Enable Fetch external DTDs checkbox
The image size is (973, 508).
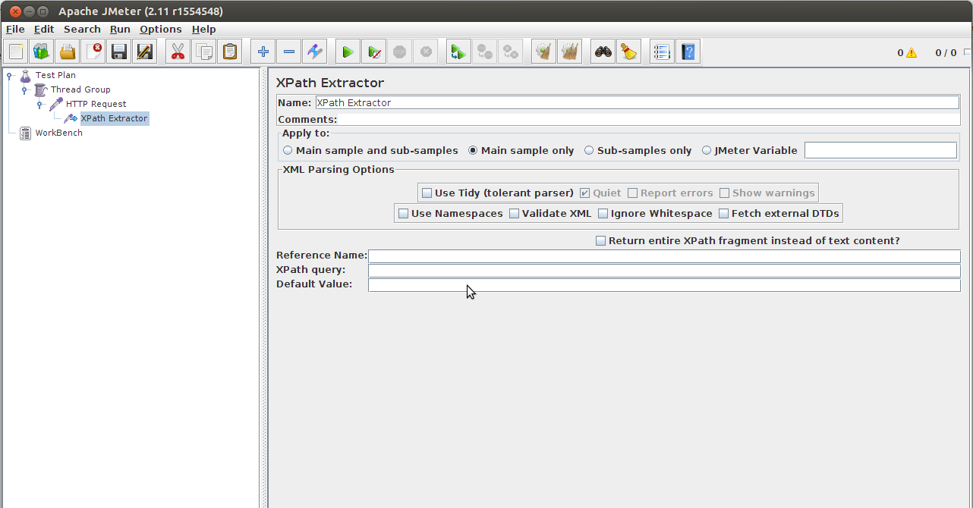(x=723, y=213)
